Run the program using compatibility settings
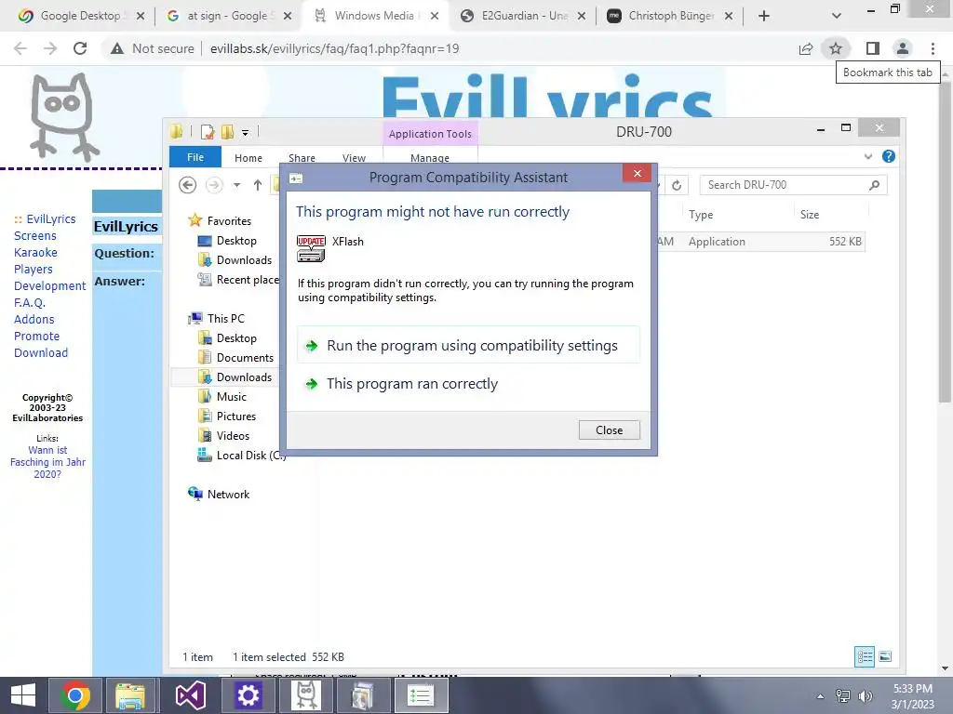 [468, 346]
